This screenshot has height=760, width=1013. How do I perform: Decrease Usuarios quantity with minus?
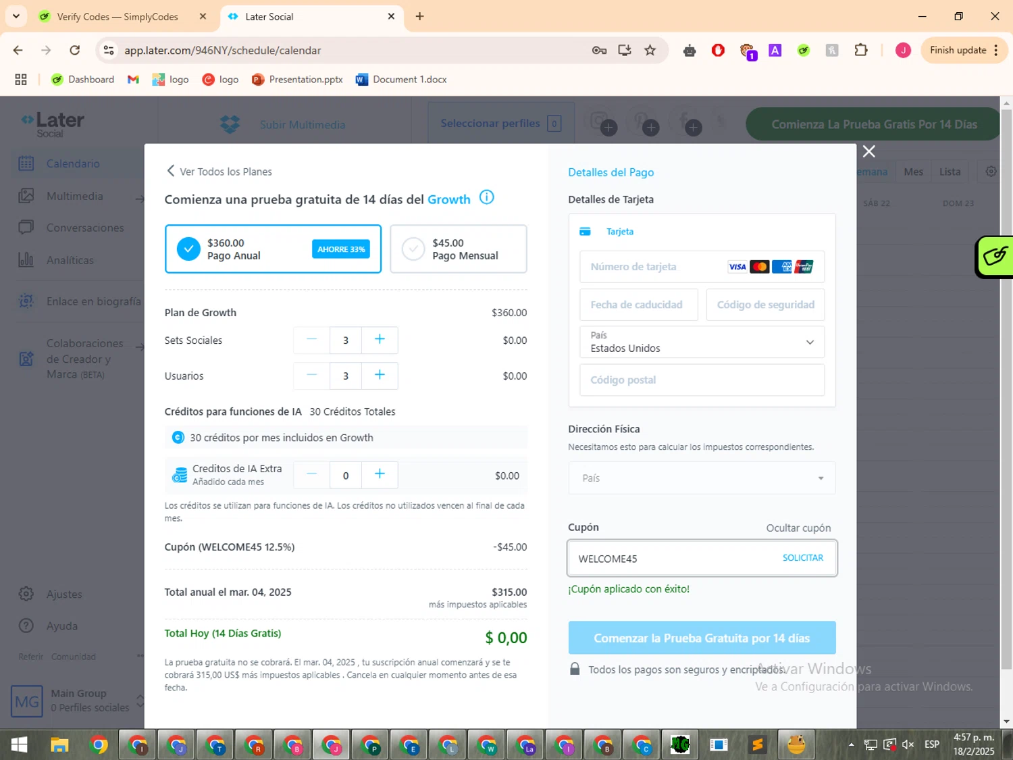[x=311, y=376]
